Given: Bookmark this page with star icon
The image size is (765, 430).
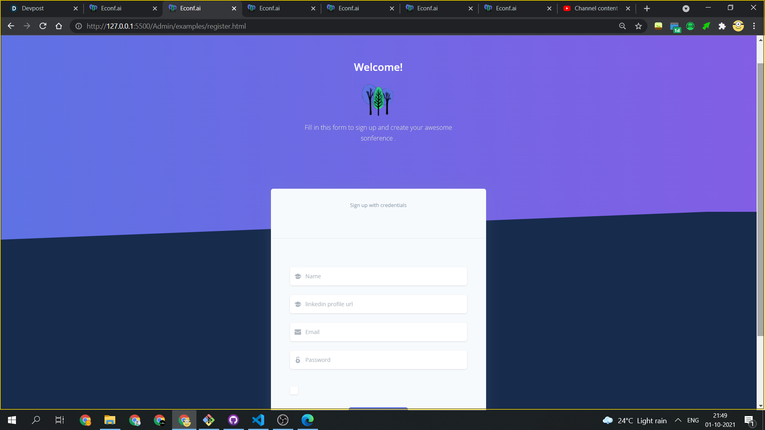Looking at the screenshot, I should pyautogui.click(x=638, y=26).
